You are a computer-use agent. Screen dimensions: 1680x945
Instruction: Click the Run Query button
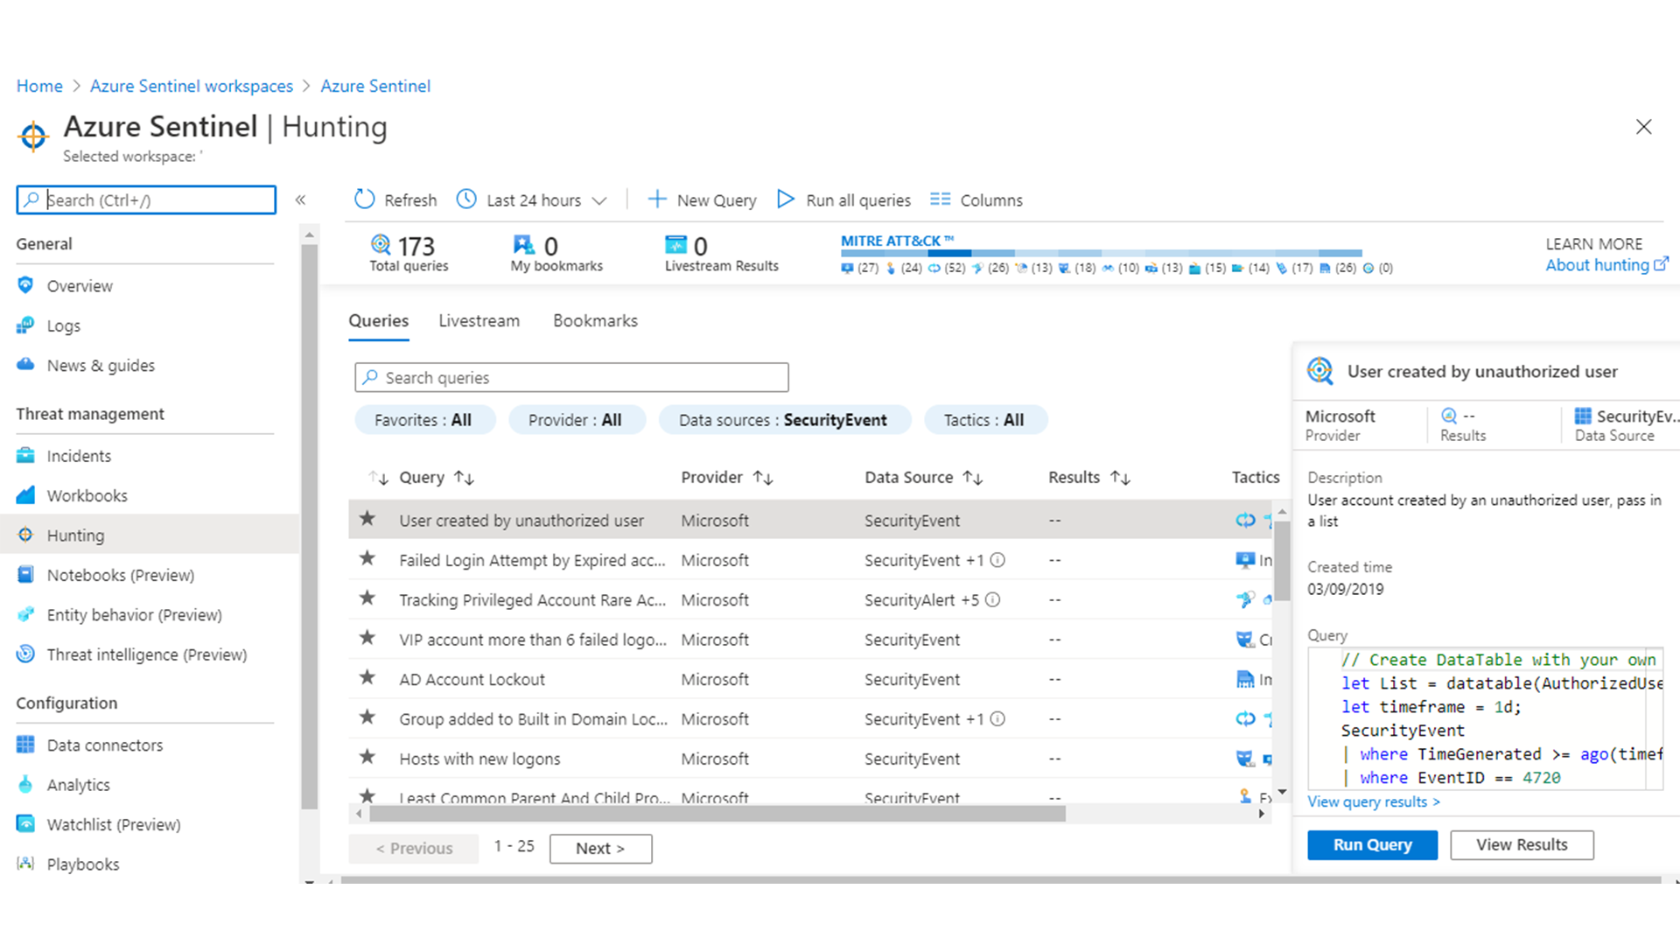[1372, 845]
